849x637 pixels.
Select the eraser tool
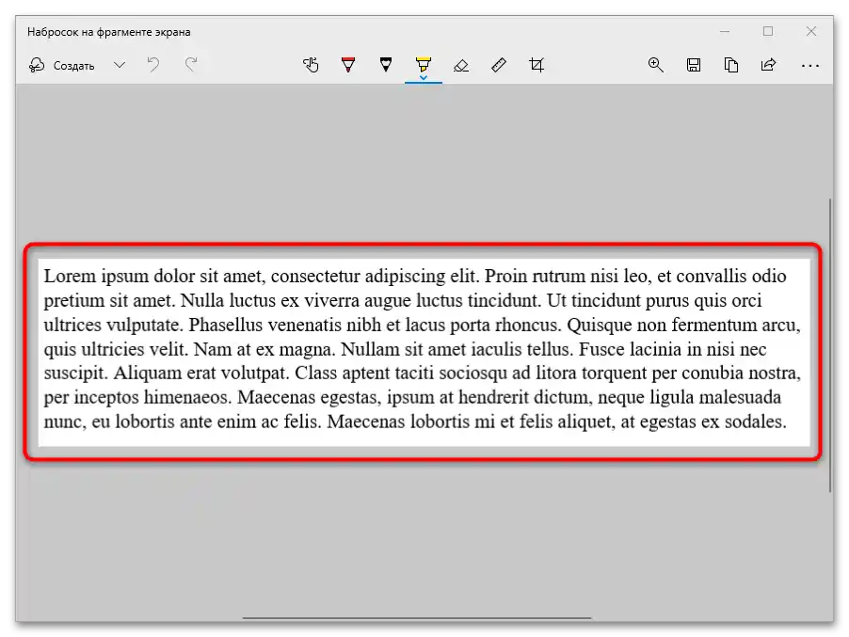[461, 66]
